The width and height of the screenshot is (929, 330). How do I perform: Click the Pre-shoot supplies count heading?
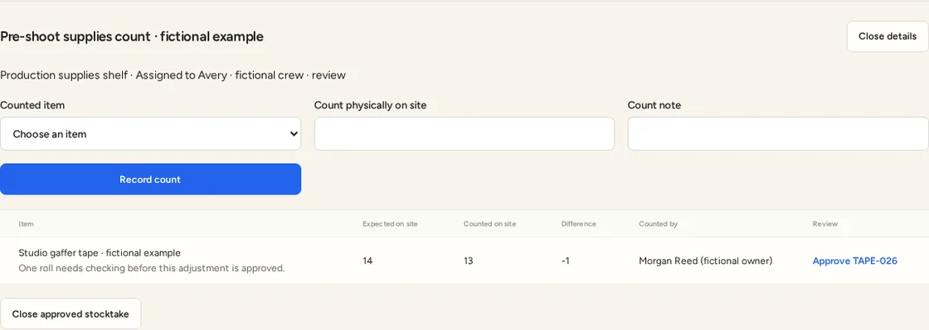132,36
